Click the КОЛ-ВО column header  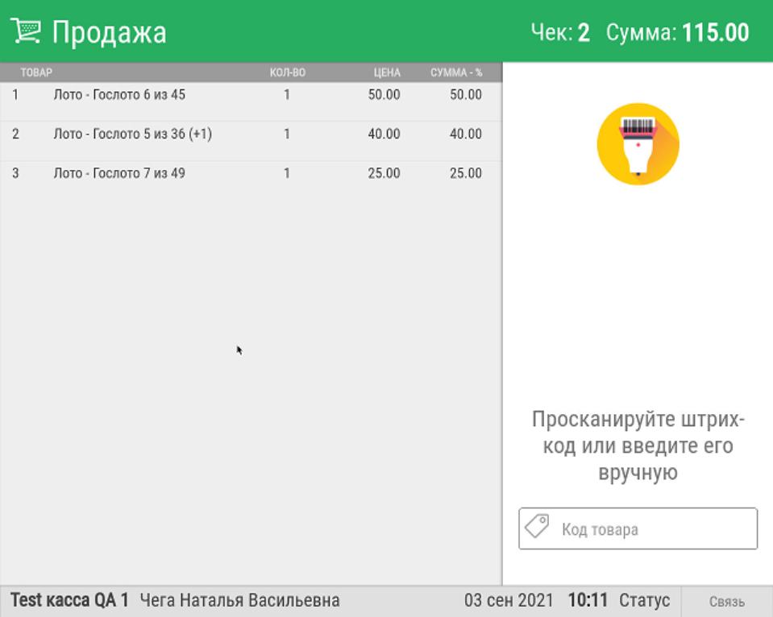point(288,72)
